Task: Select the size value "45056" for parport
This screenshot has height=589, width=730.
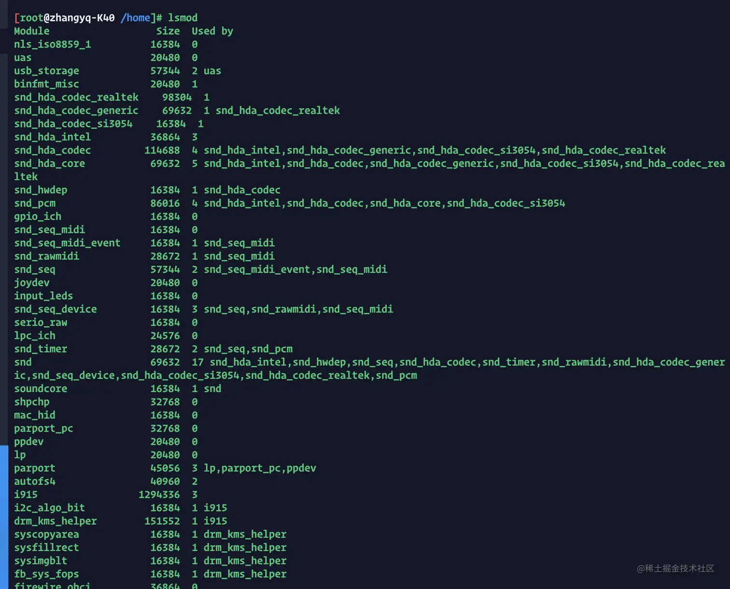Action: [165, 468]
